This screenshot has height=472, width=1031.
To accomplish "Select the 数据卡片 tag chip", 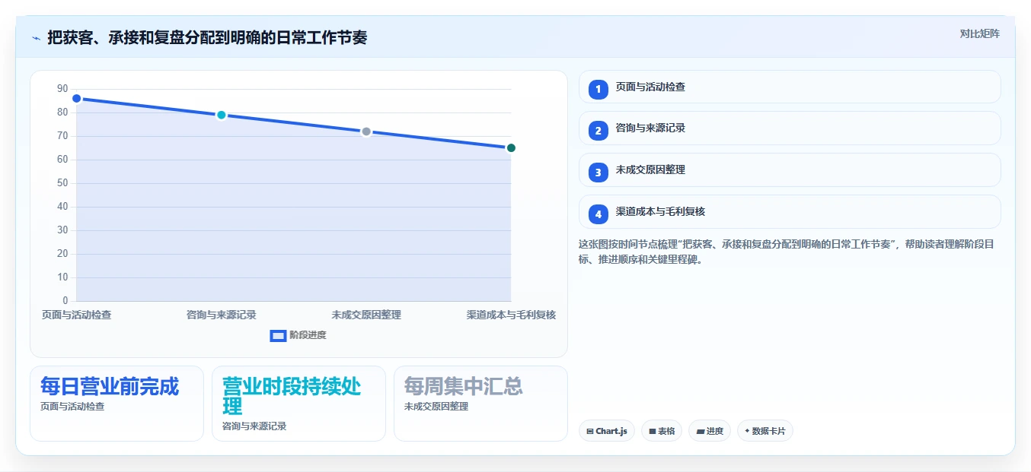I will click(x=765, y=431).
